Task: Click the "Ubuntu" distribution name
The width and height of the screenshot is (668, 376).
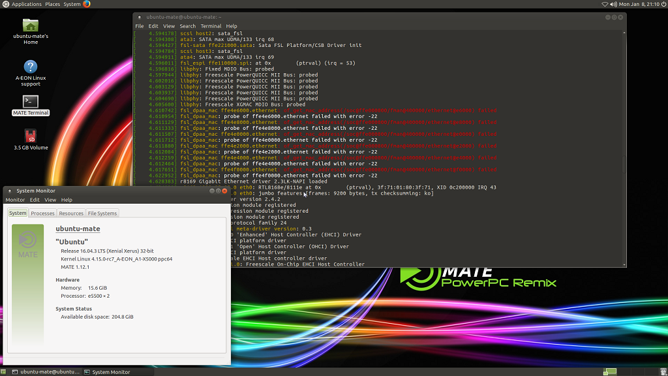Action: pyautogui.click(x=72, y=242)
